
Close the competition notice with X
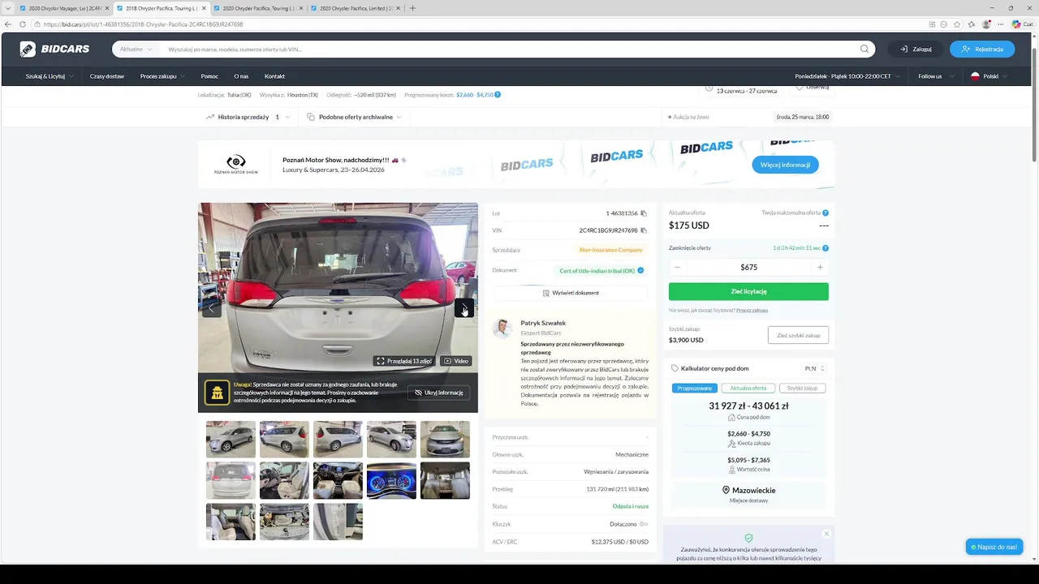[x=826, y=534]
